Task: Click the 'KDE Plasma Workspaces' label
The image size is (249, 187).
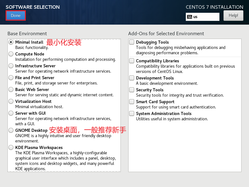Action: coord(39,147)
